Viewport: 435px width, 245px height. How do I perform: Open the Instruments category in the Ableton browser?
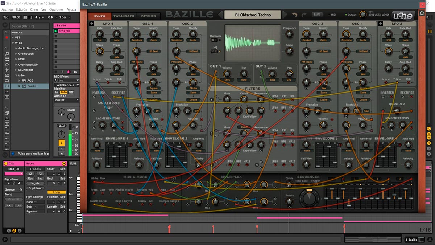7,65
